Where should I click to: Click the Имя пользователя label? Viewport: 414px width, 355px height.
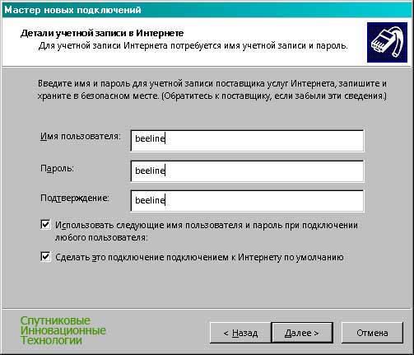pos(81,136)
